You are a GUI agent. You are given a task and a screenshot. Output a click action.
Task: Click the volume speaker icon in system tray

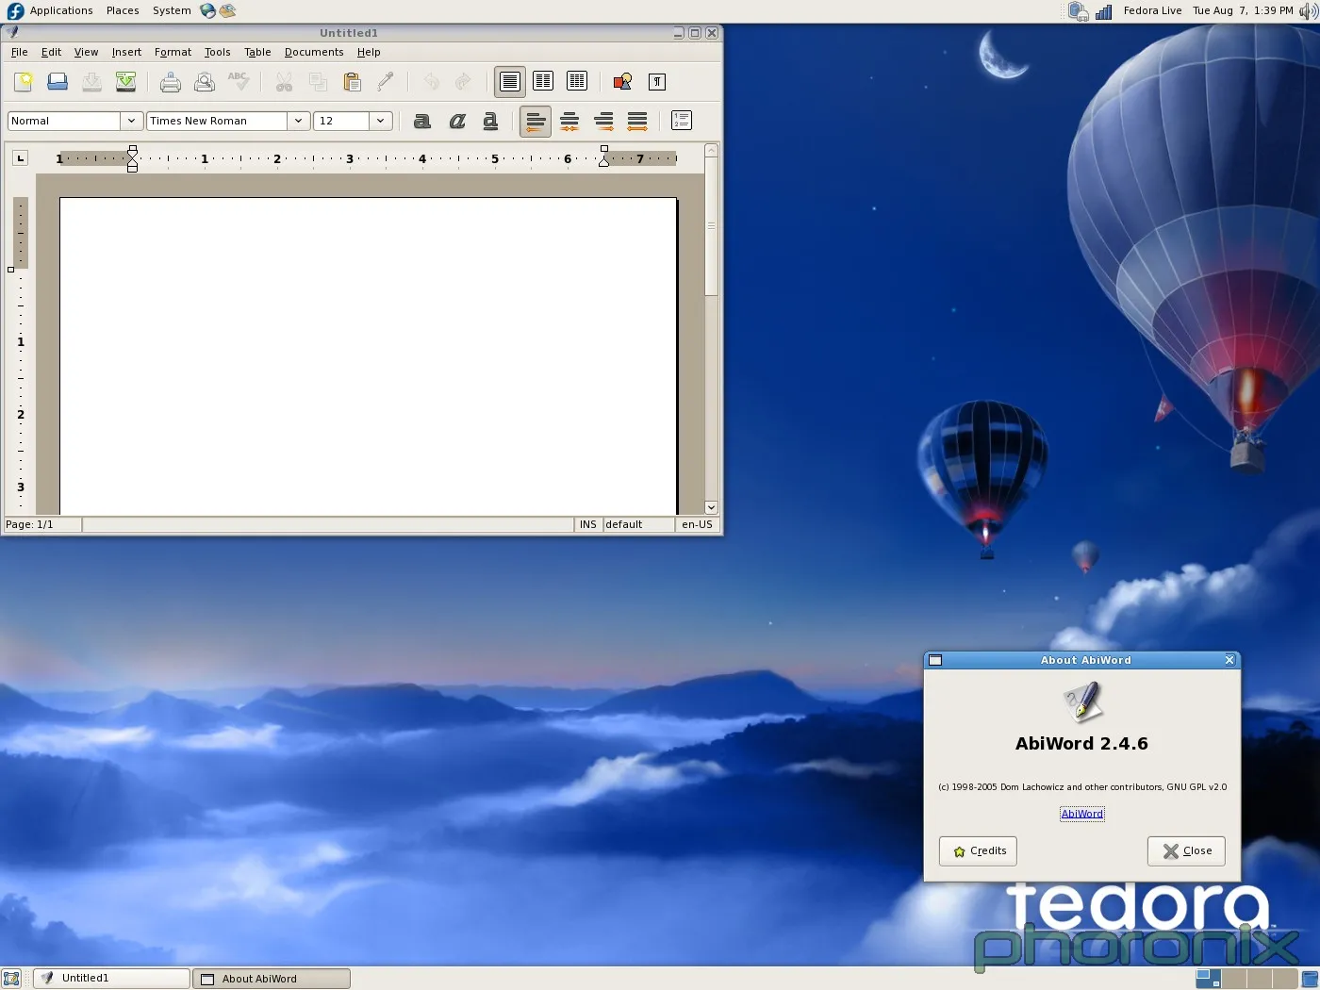(1309, 11)
